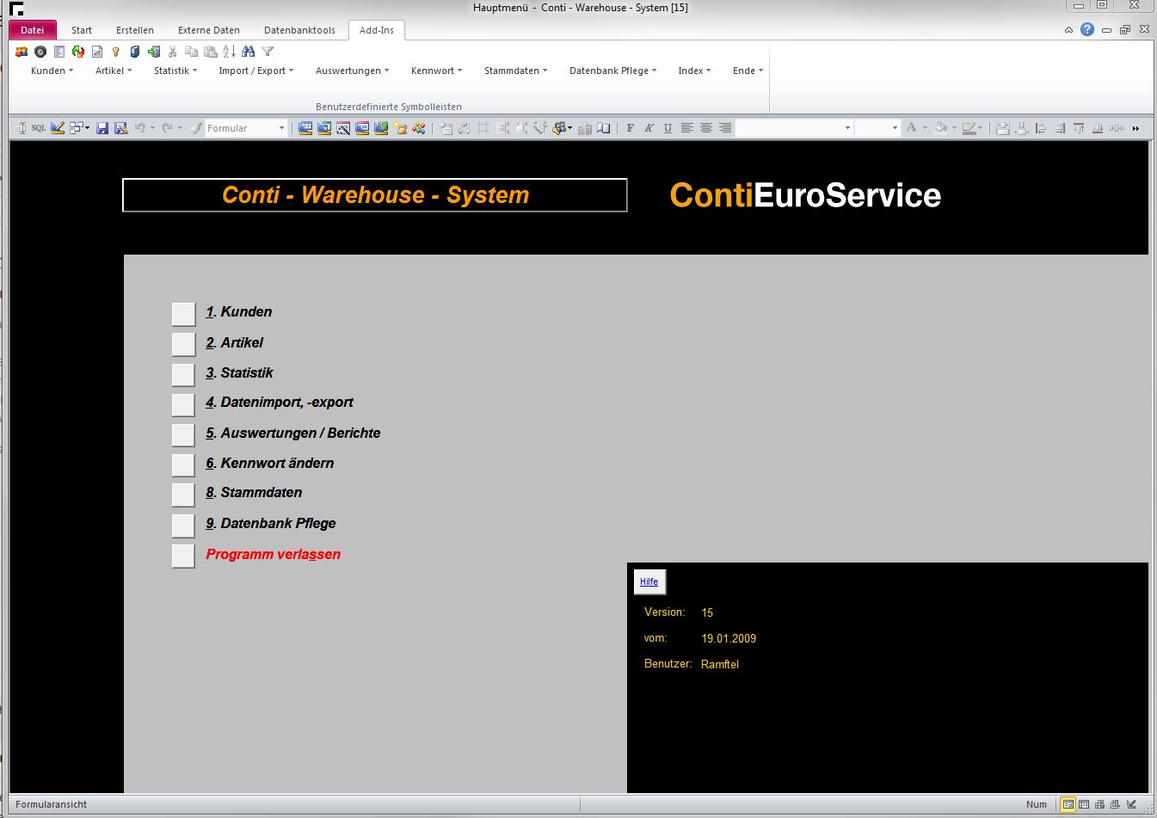The width and height of the screenshot is (1157, 818).
Task: Click the align text right icon
Action: click(x=725, y=128)
